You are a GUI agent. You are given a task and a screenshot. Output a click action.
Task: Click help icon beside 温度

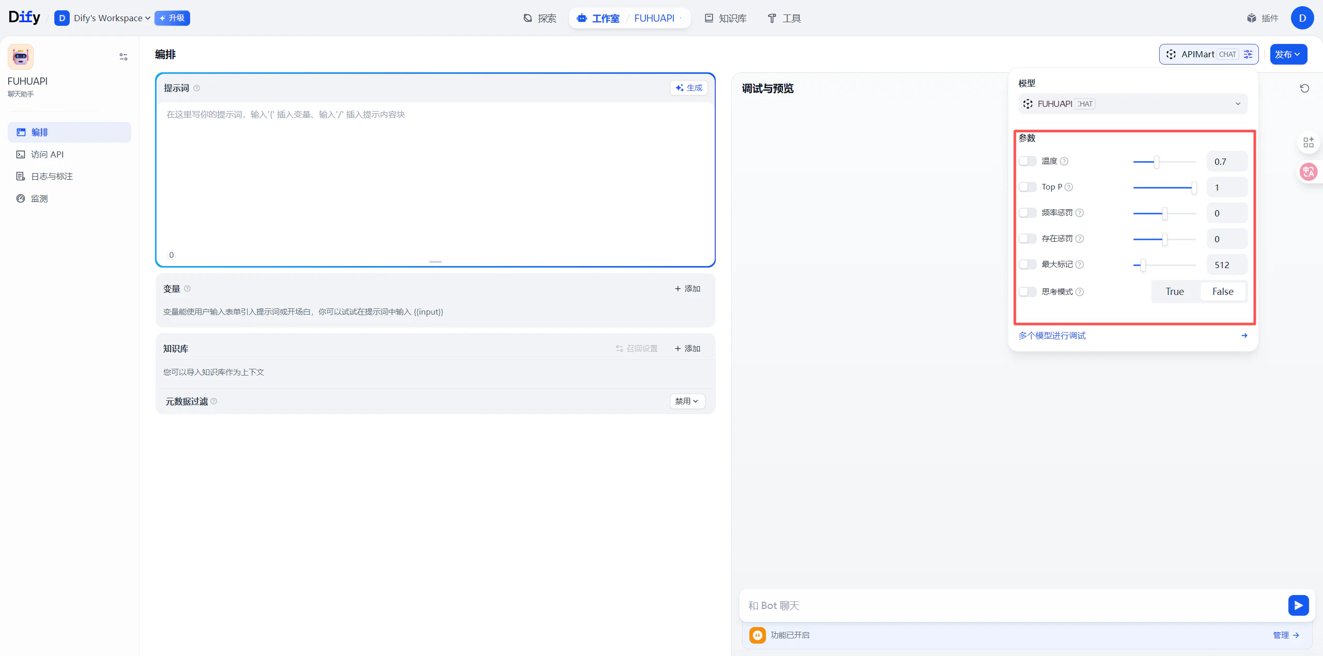pos(1064,161)
